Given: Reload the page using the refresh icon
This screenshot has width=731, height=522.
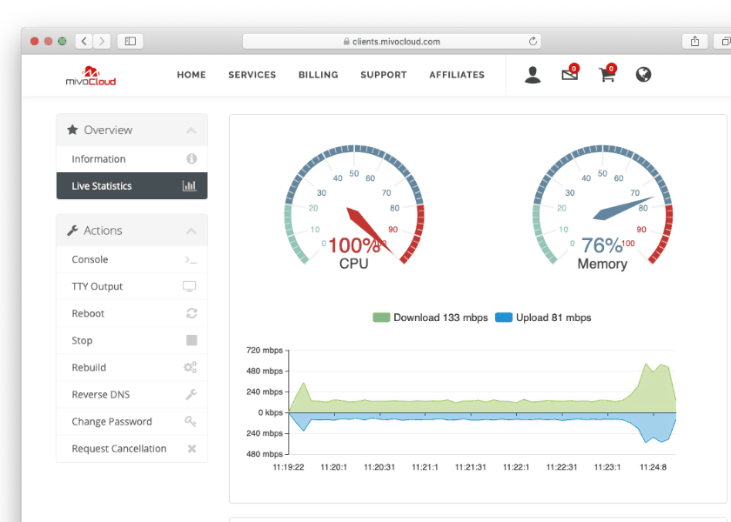Looking at the screenshot, I should (x=533, y=42).
